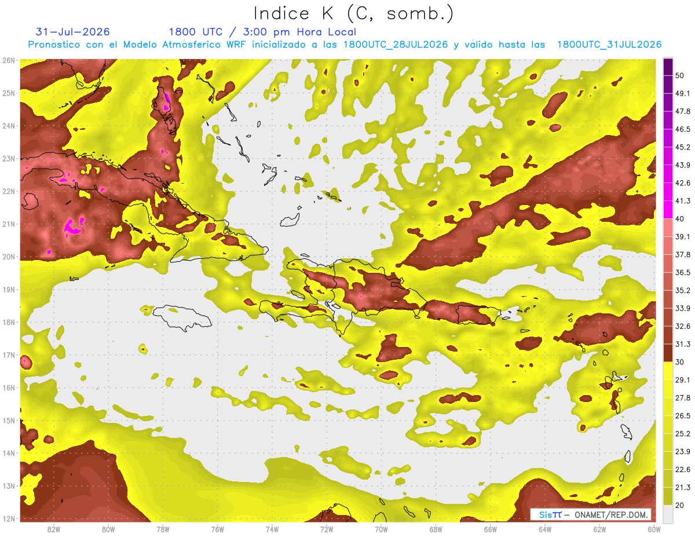
Task: Click the latitude label "18N"
Action: tap(9, 322)
